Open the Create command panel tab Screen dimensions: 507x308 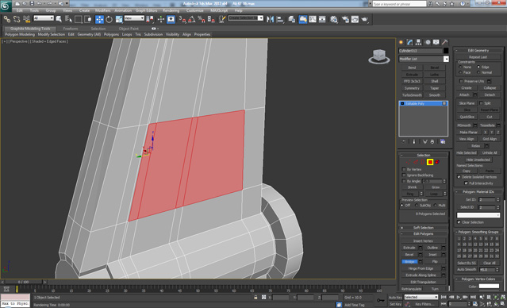(401, 42)
